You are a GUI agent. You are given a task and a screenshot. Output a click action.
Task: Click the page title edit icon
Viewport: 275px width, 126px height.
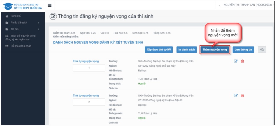53,17
